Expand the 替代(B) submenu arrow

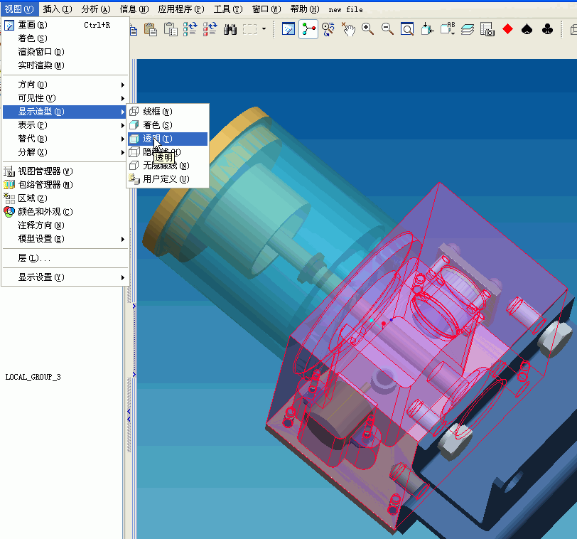[123, 139]
